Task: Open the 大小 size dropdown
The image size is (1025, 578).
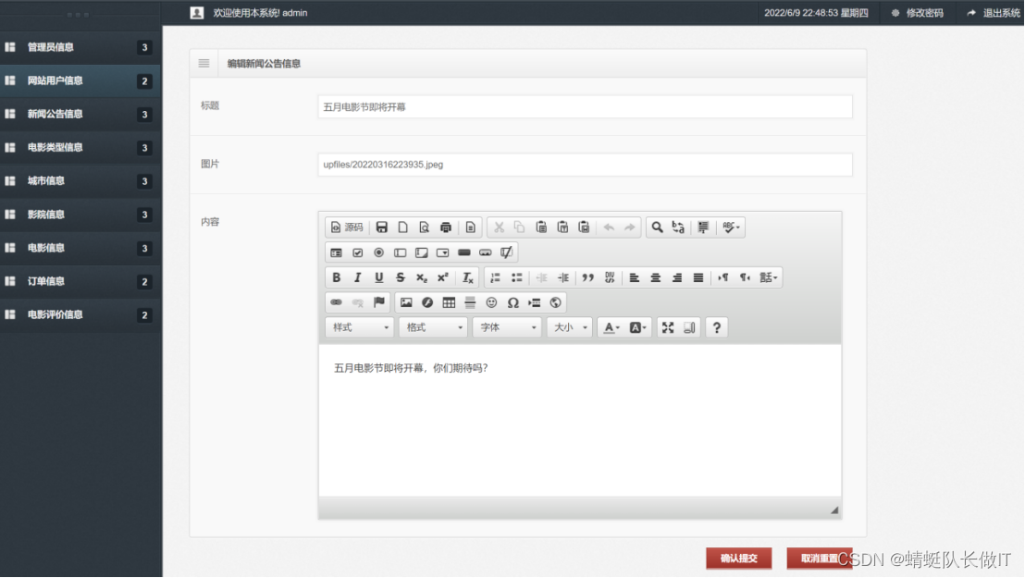Action: (x=570, y=327)
